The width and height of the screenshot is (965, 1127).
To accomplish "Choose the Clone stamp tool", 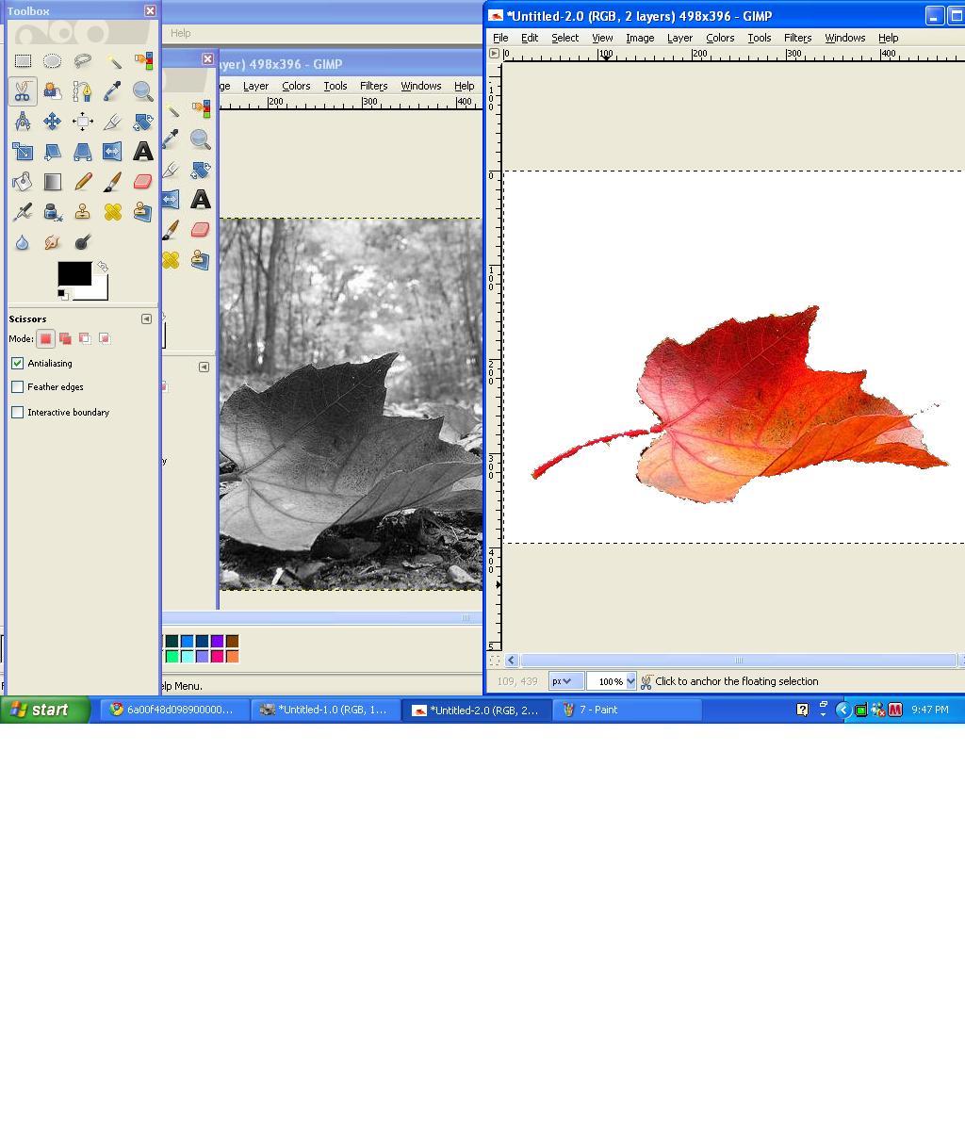I will (83, 212).
